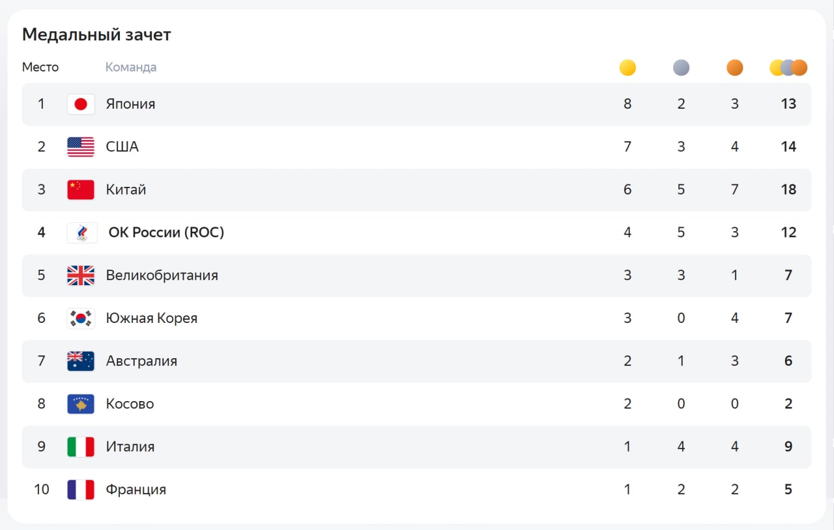Click the Kosovo flag icon
Image resolution: width=834 pixels, height=530 pixels.
click(x=81, y=404)
